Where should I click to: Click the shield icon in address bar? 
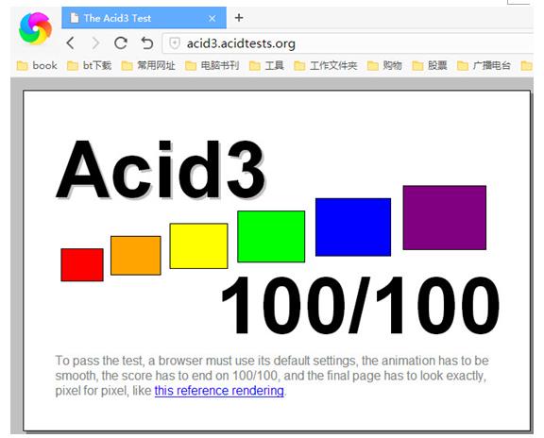coord(174,43)
